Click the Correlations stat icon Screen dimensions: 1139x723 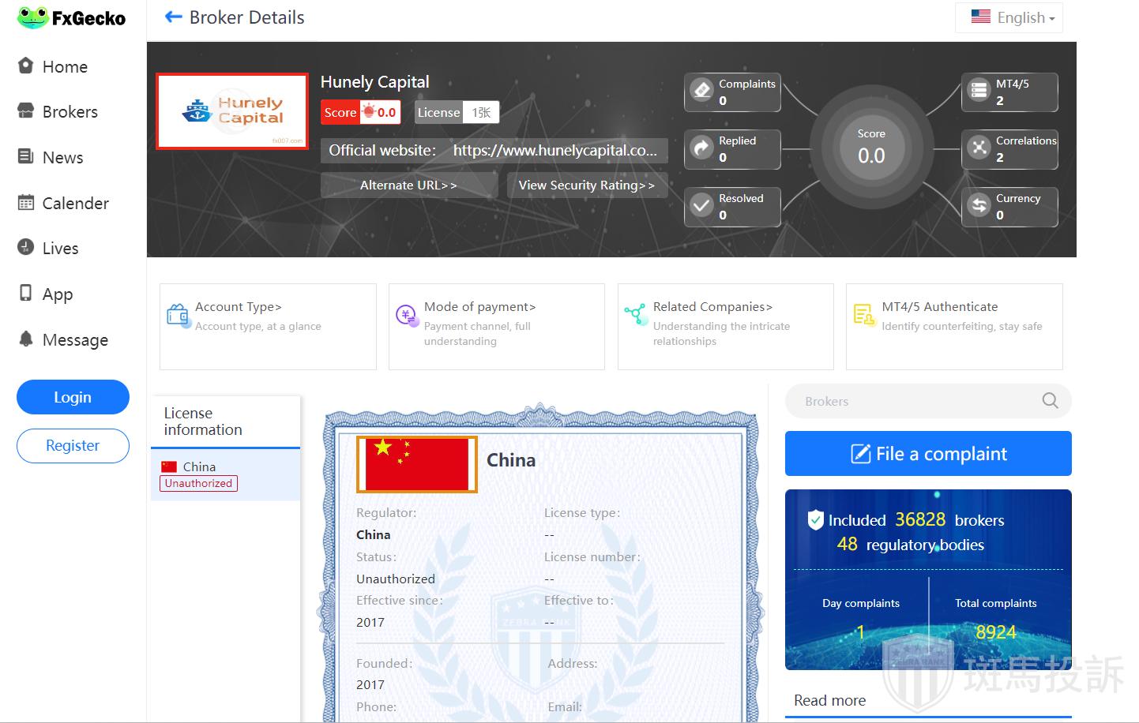[979, 148]
